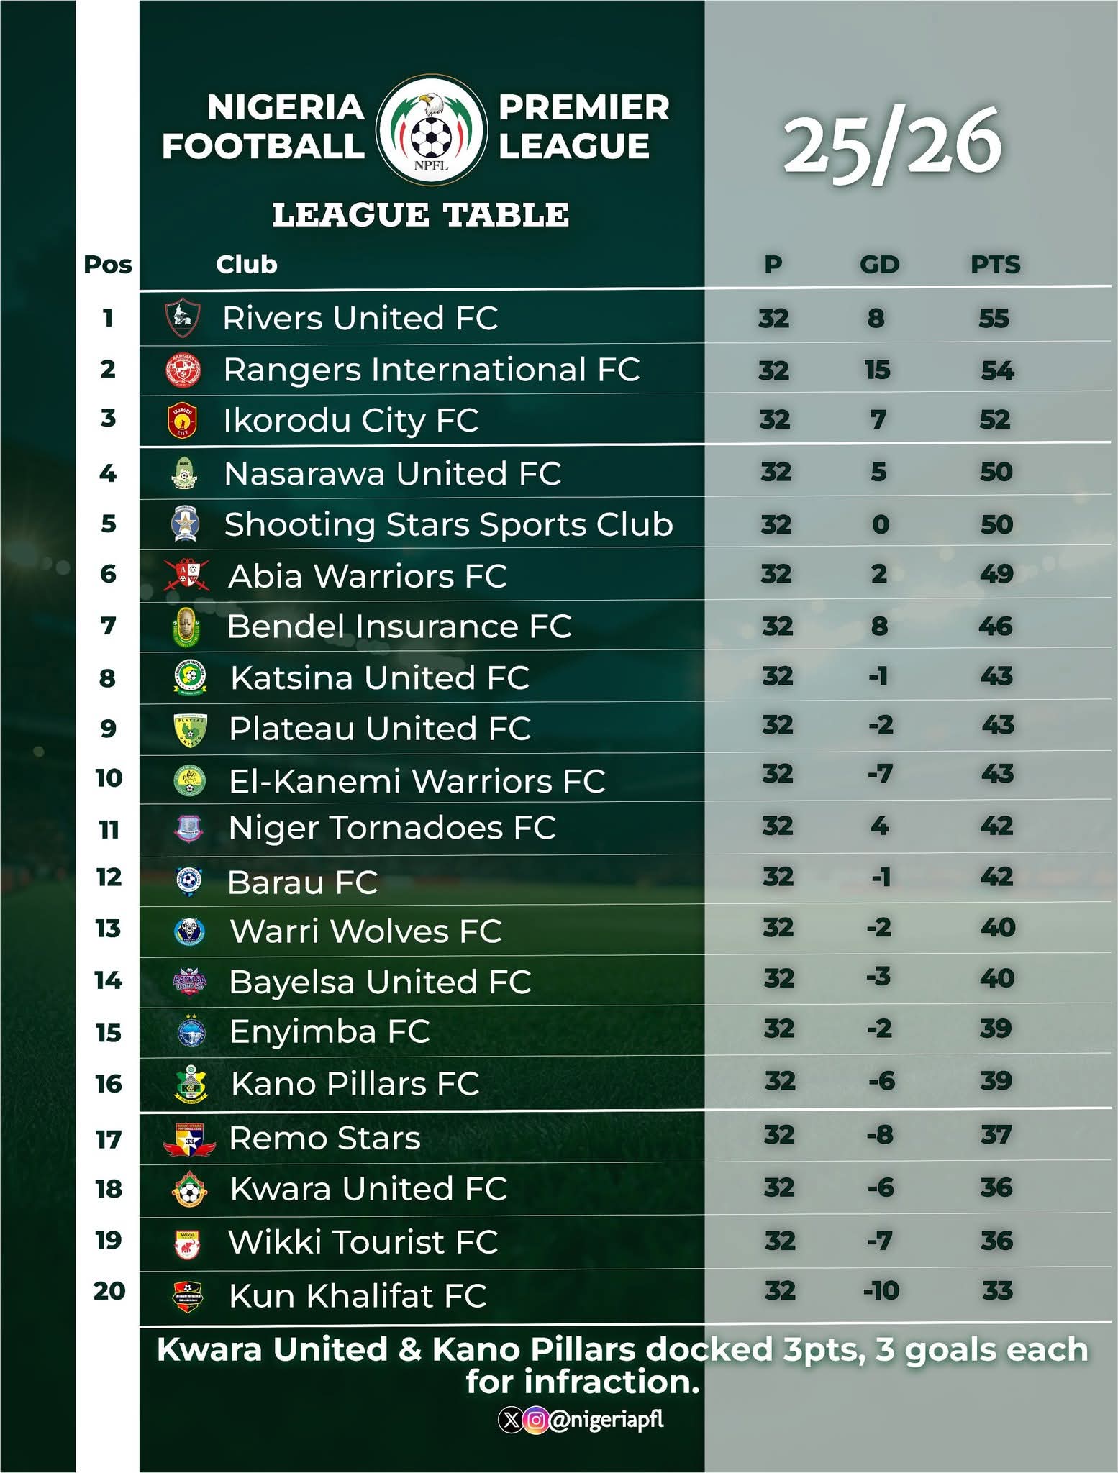Click the Instagram icon in footer
1118x1473 pixels.
coord(535,1420)
